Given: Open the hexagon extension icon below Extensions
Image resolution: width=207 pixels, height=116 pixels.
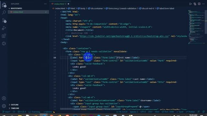Looking at the screenshot, I should point(4,43).
